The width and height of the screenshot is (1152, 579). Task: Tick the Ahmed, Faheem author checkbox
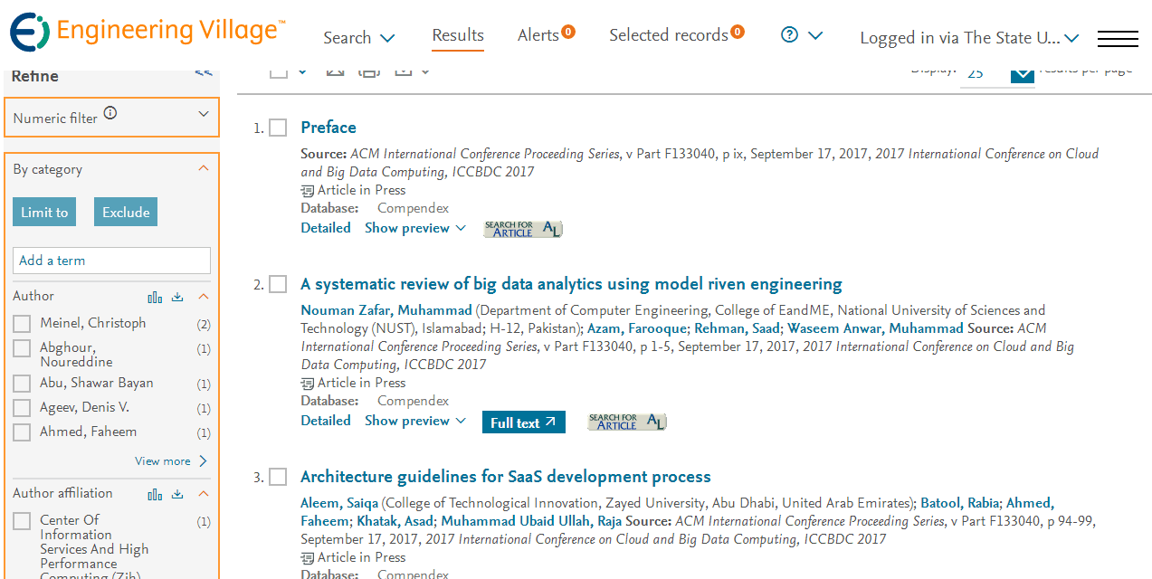coord(22,432)
